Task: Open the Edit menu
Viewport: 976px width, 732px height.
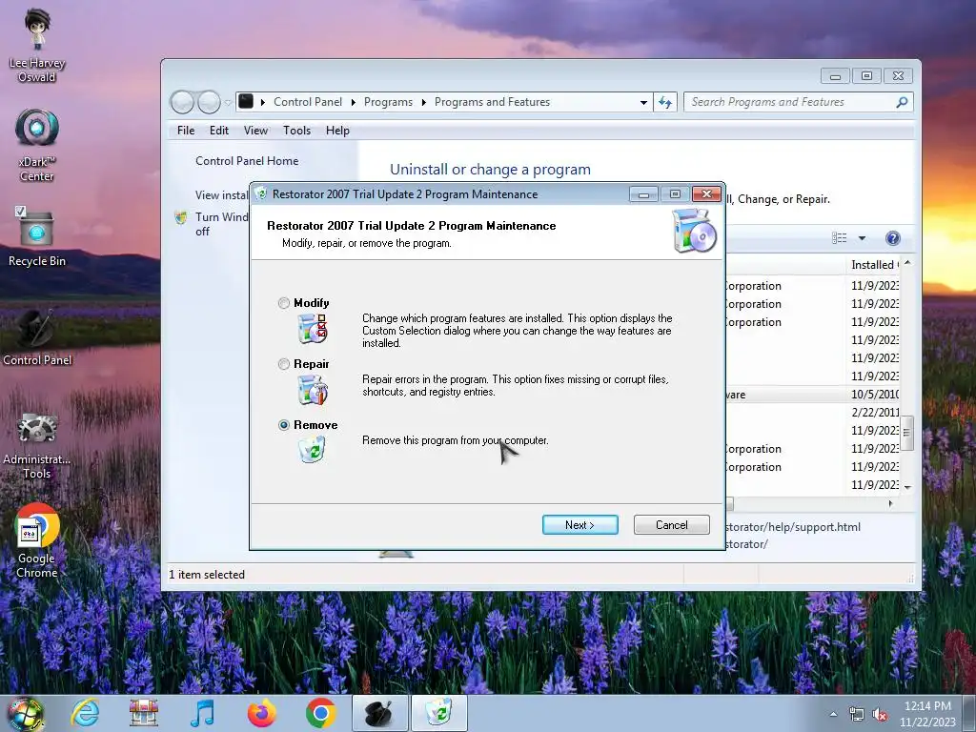Action: (219, 130)
